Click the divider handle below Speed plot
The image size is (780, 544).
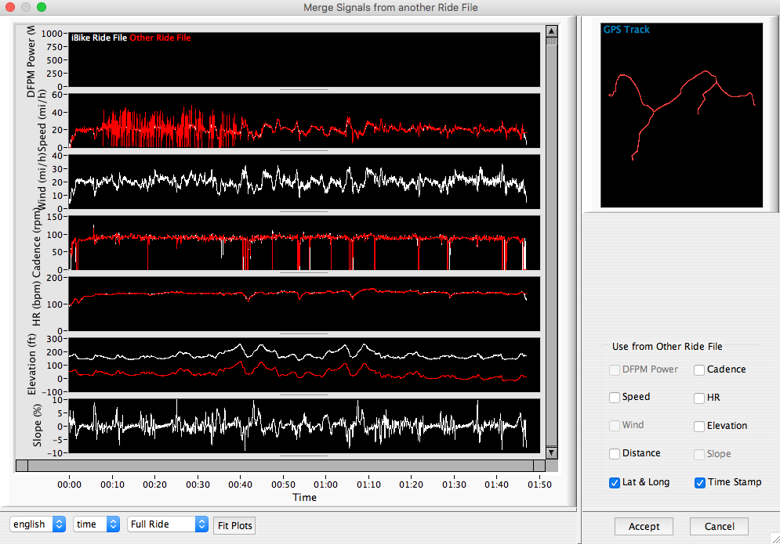304,150
